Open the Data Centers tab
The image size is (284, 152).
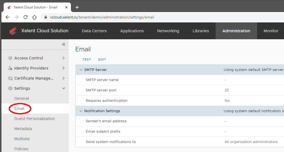pos(94,31)
